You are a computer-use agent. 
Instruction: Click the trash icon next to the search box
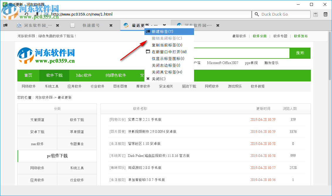pos(316,14)
